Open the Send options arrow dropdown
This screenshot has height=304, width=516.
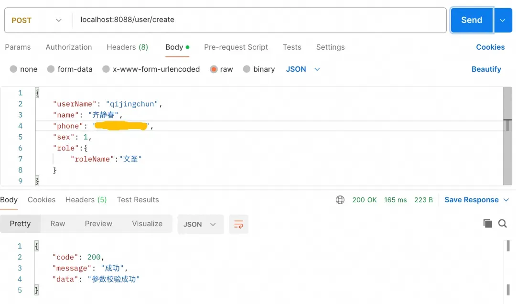[503, 20]
